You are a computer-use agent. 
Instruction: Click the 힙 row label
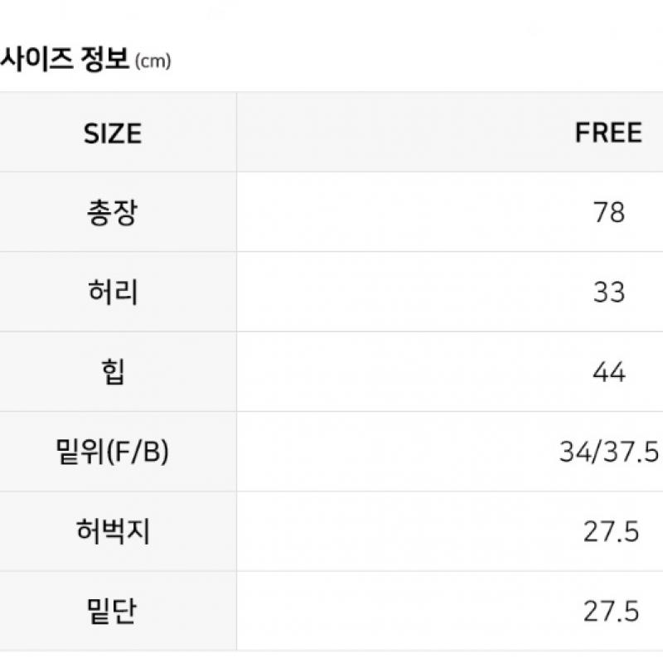click(113, 372)
